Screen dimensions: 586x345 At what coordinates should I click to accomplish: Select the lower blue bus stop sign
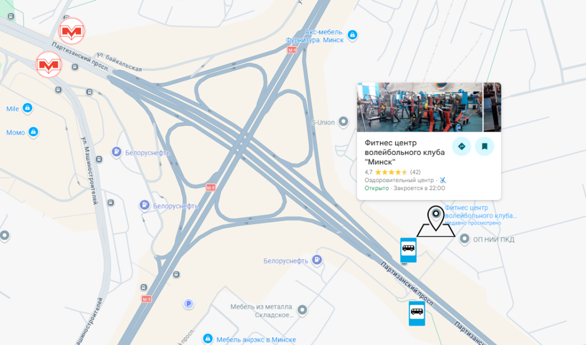pos(417,313)
